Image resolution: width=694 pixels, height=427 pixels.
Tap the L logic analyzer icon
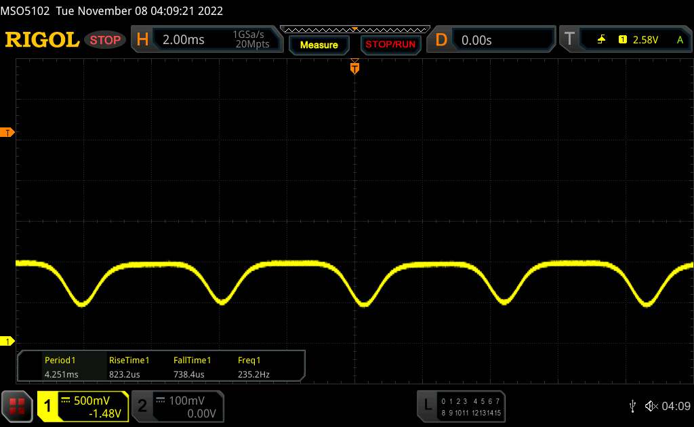[x=427, y=405]
